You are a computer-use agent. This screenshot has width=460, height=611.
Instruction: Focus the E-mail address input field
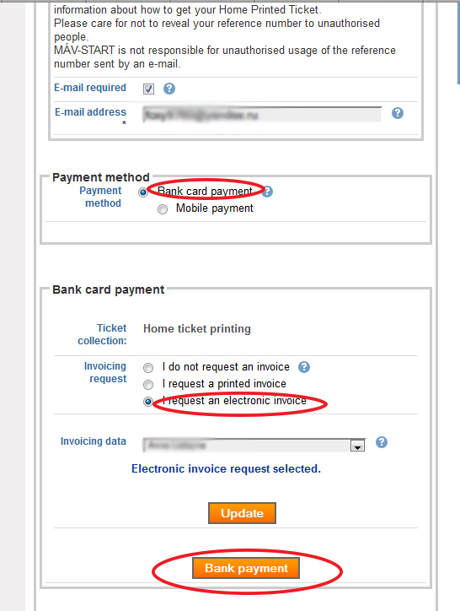point(262,115)
